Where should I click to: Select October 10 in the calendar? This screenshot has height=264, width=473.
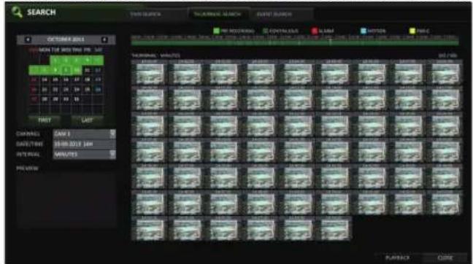click(77, 70)
